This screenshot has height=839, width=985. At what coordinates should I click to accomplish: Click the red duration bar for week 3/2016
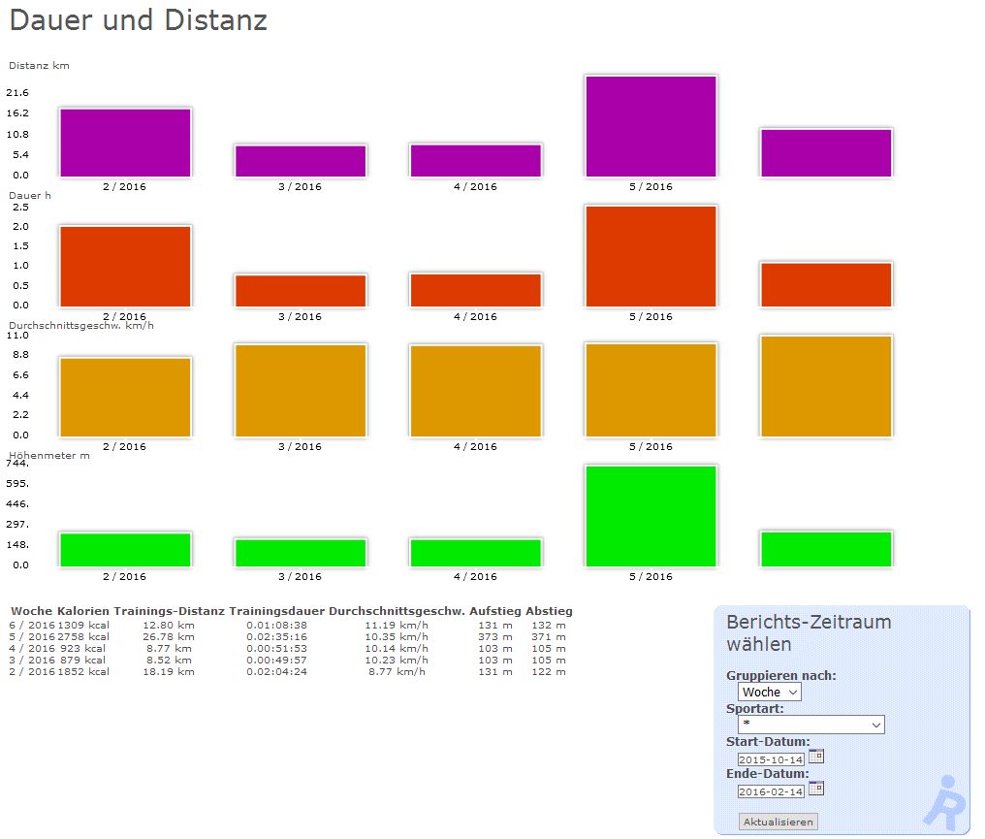coord(301,291)
